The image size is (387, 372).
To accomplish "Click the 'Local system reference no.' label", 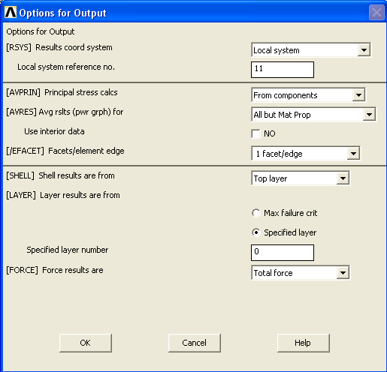I will (x=66, y=67).
